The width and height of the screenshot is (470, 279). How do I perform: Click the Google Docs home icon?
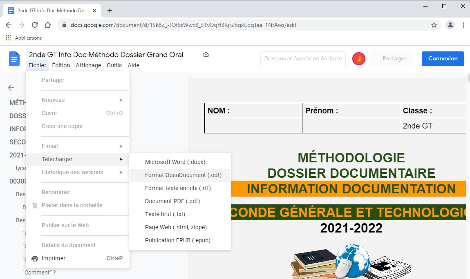[x=15, y=59]
